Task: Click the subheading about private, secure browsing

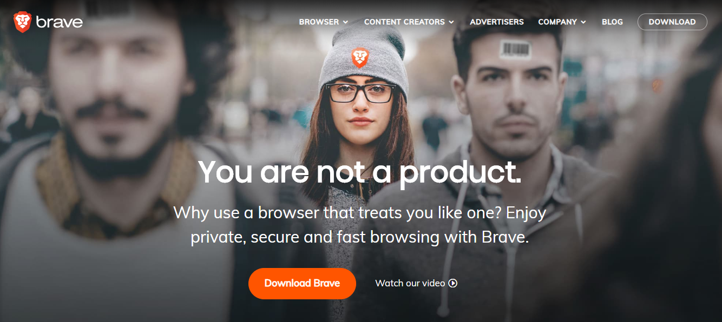Action: 360,225
